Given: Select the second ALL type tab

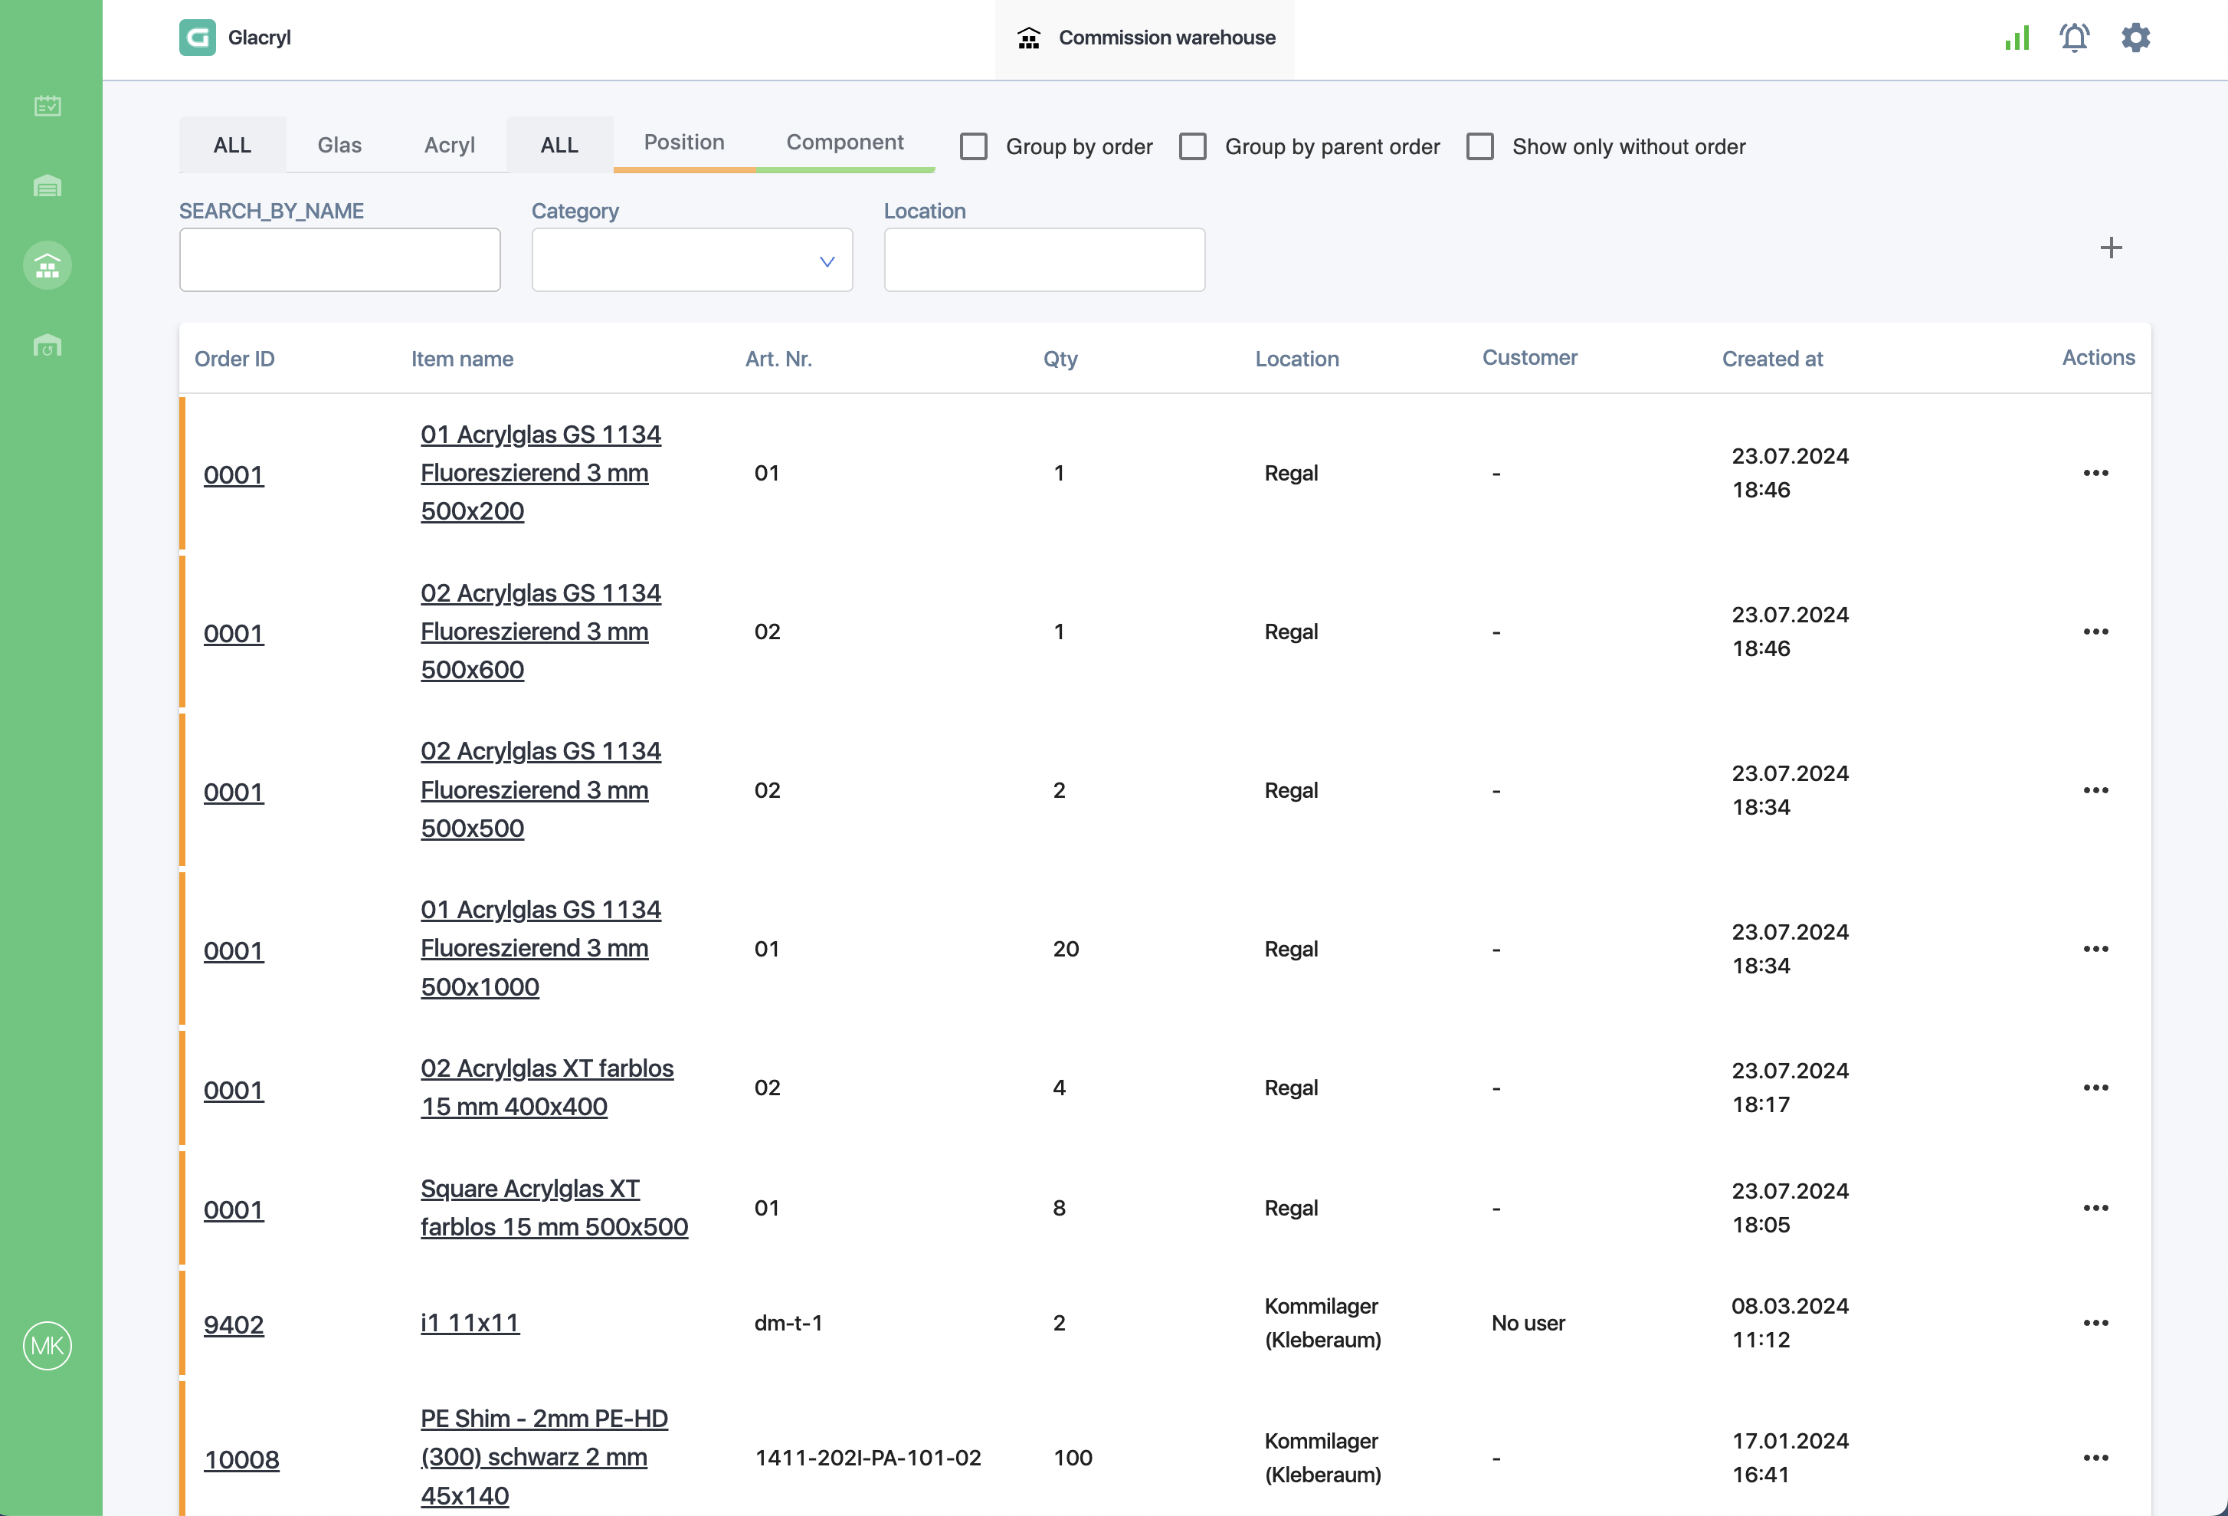Looking at the screenshot, I should click(560, 145).
